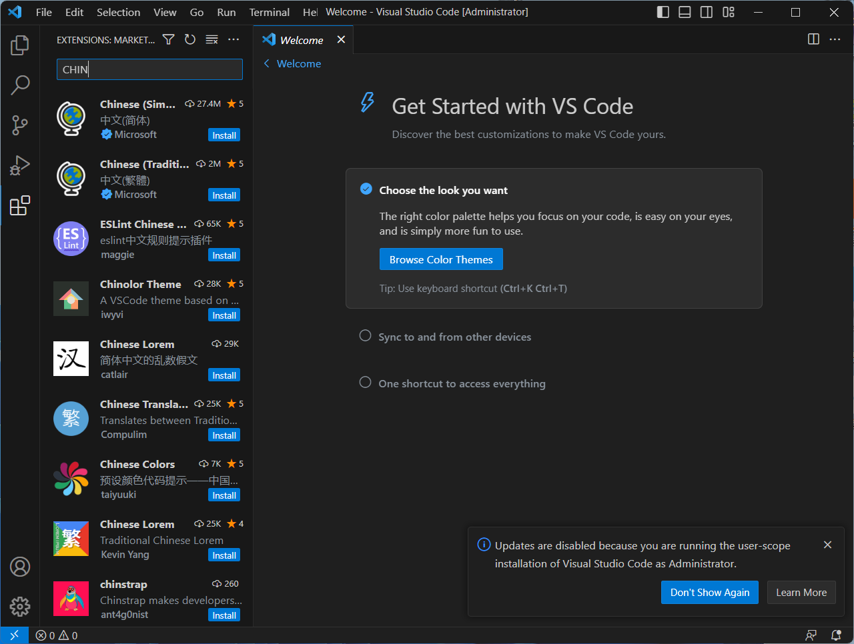Filter extensions with the funnel icon

coord(169,40)
